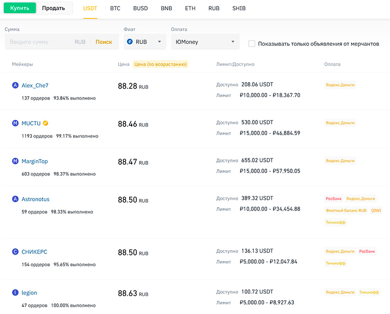Click MarginTop avatar icon
The height and width of the screenshot is (314, 390).
click(15, 161)
